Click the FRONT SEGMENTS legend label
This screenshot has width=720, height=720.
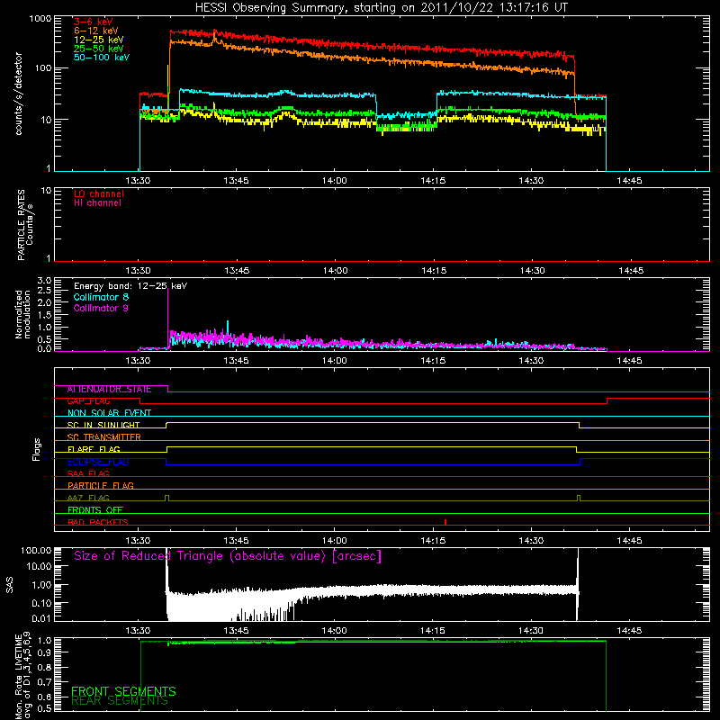[x=123, y=691]
